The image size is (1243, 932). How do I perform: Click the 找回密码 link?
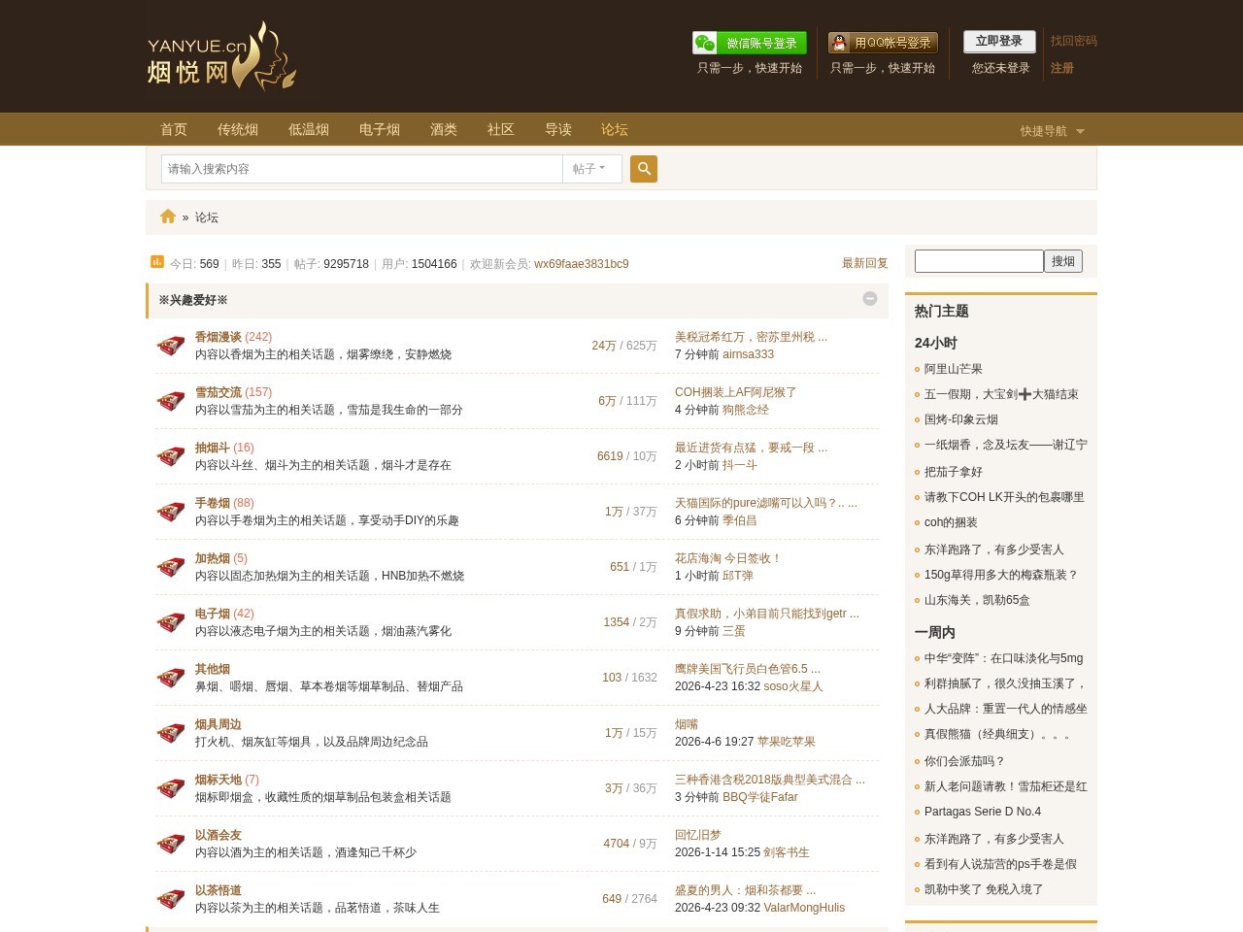point(1074,41)
